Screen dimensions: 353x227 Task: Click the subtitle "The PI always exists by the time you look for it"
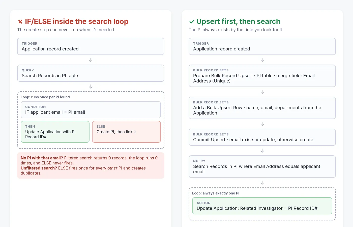click(235, 30)
